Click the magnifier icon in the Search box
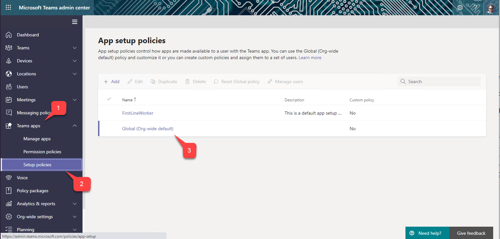Image resolution: width=500 pixels, height=239 pixels. (403, 82)
